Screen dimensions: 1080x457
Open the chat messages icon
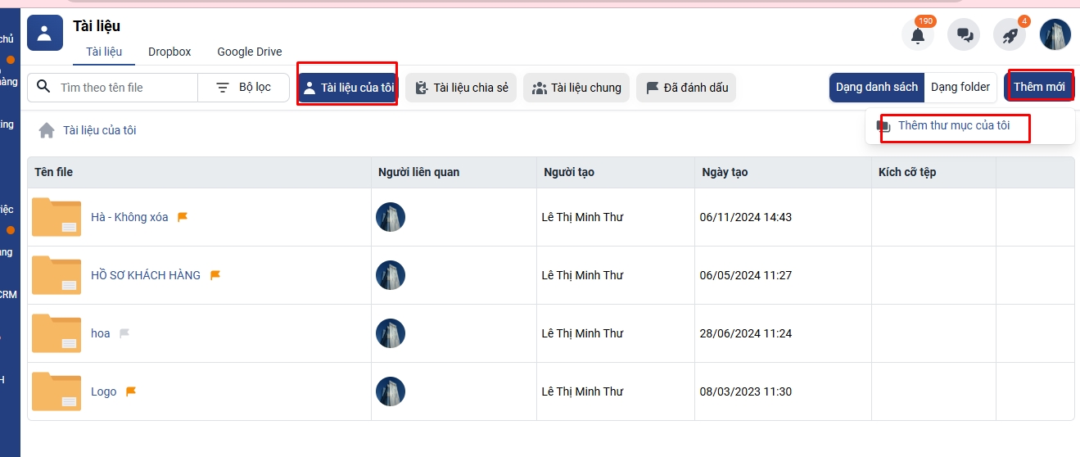[x=964, y=35]
